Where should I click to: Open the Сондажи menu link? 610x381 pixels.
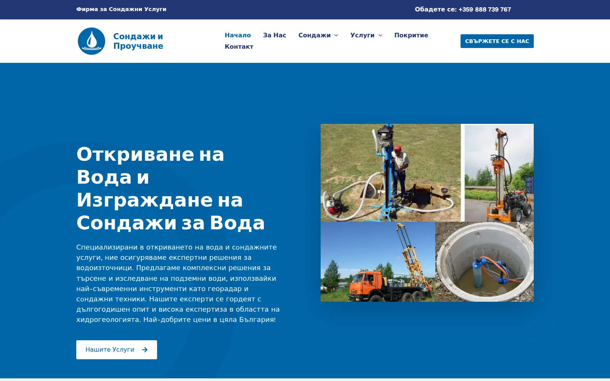pos(314,35)
